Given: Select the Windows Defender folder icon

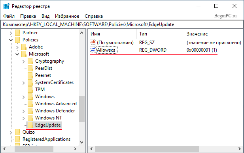Looking at the screenshot, I should tap(30, 111).
